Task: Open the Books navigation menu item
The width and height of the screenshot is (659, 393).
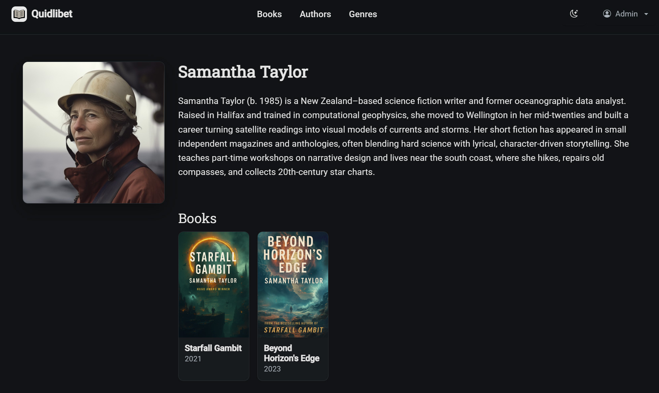Action: (269, 14)
